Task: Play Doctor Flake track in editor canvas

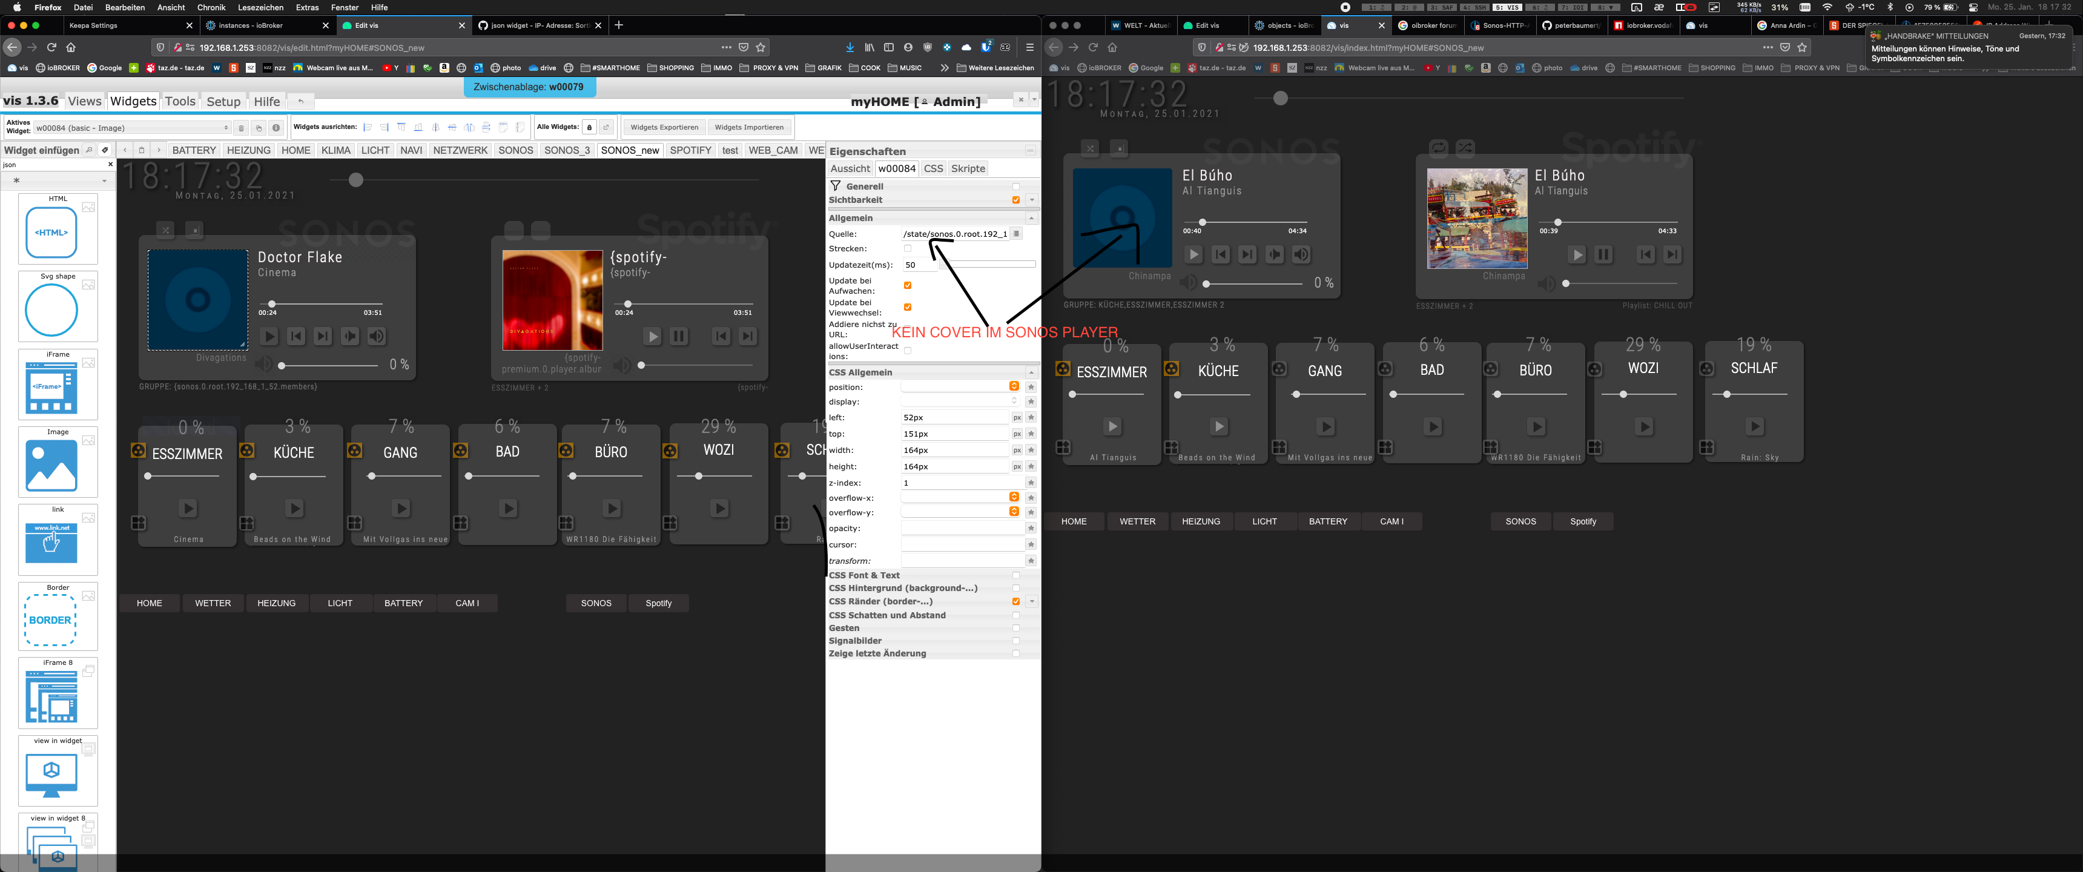Action: click(x=269, y=337)
